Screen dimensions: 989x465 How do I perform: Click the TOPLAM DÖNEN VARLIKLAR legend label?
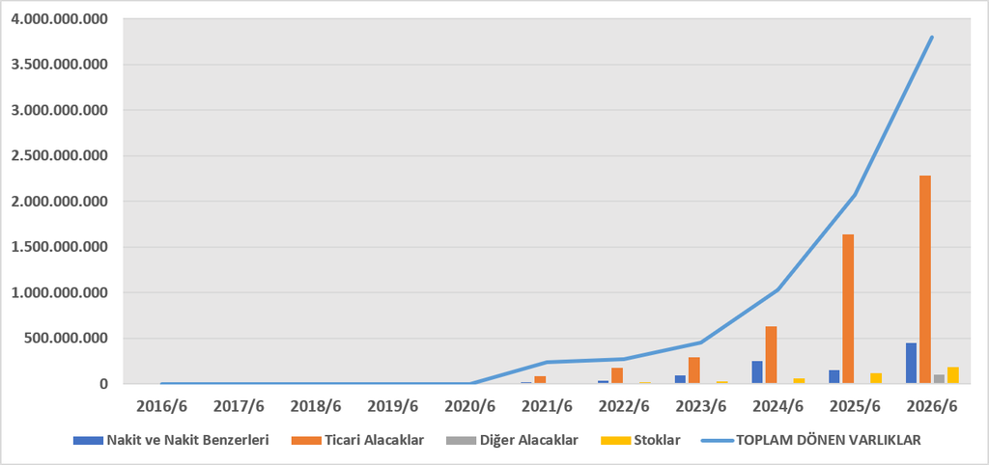pyautogui.click(x=828, y=441)
